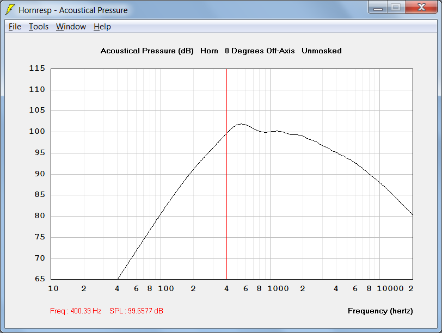Click the Acoustical Pressure (dB) chart title
The width and height of the screenshot is (442, 333).
coord(147,51)
